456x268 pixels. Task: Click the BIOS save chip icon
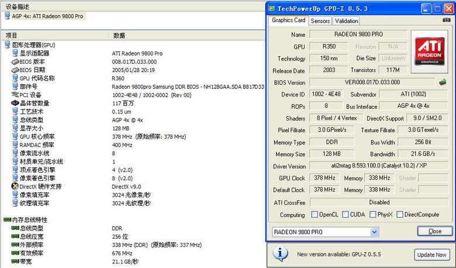(x=443, y=82)
